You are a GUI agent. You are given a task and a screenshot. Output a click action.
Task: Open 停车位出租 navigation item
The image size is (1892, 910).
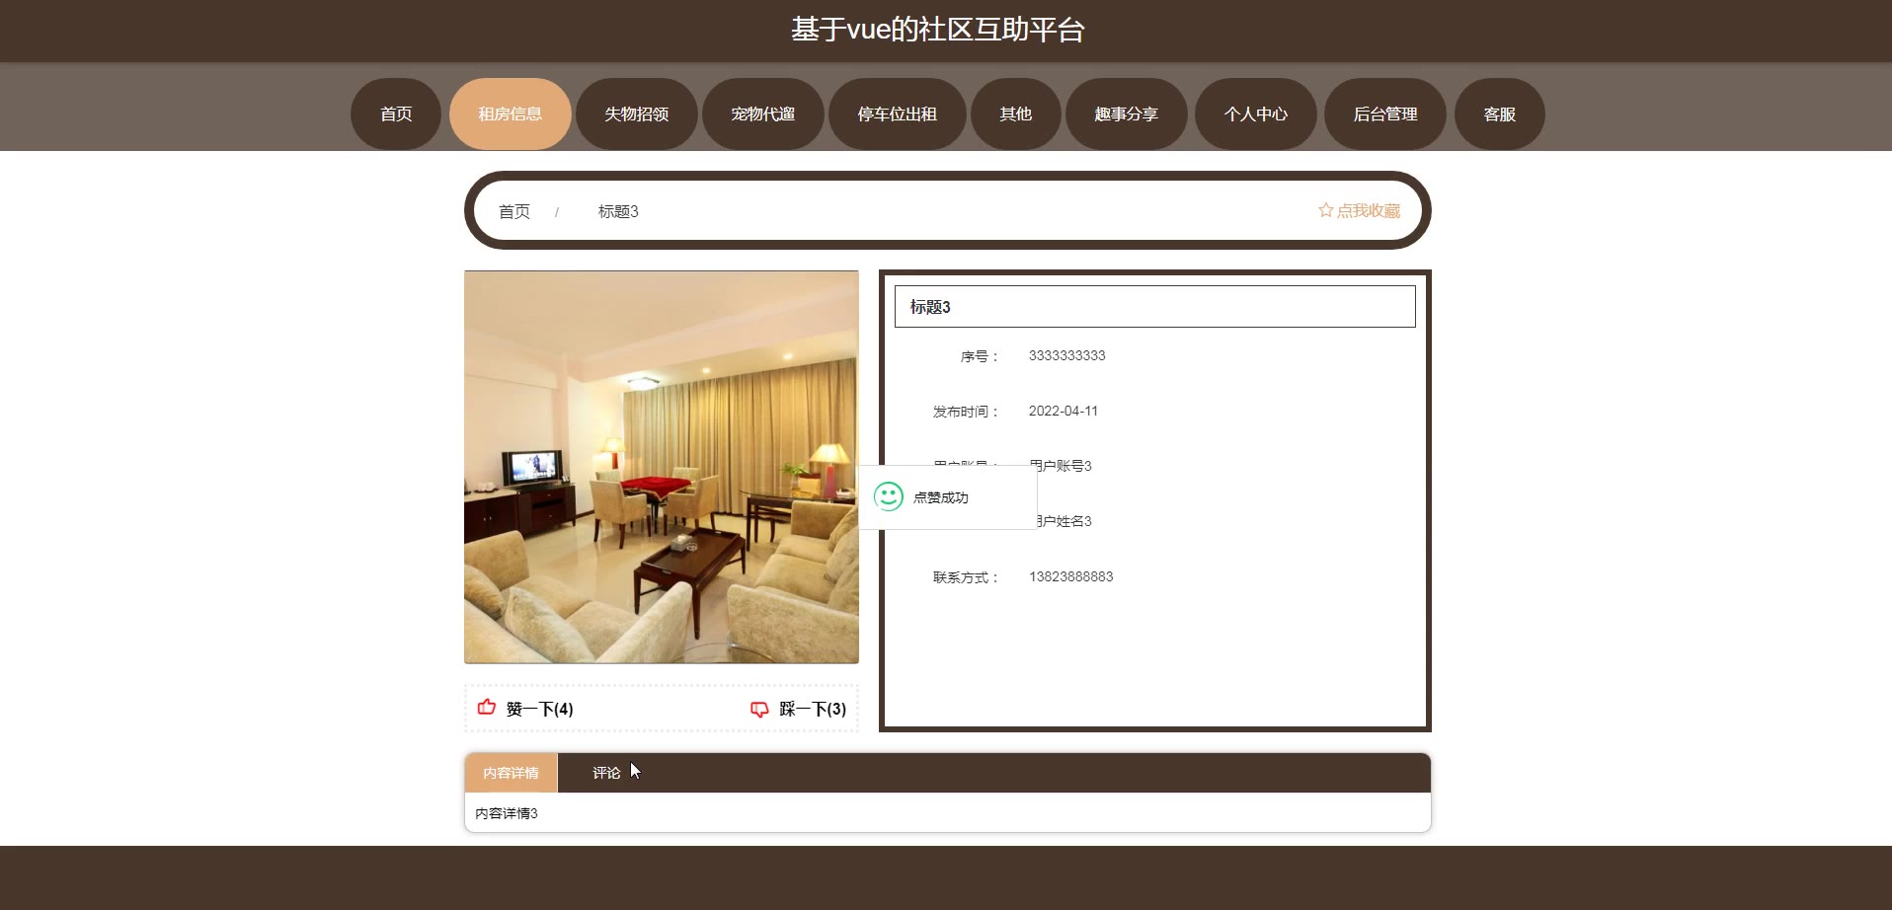pos(898,114)
